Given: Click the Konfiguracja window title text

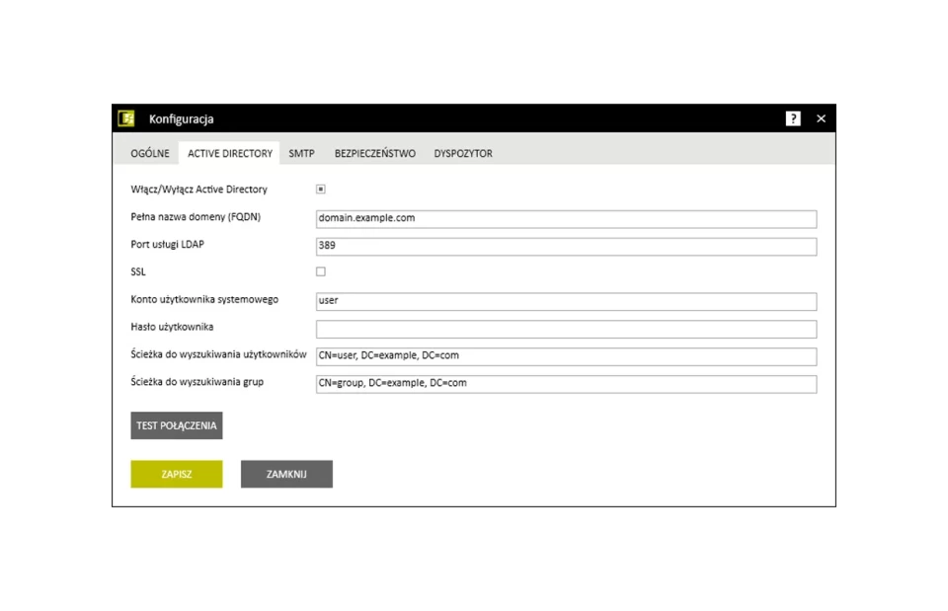Looking at the screenshot, I should pos(181,119).
